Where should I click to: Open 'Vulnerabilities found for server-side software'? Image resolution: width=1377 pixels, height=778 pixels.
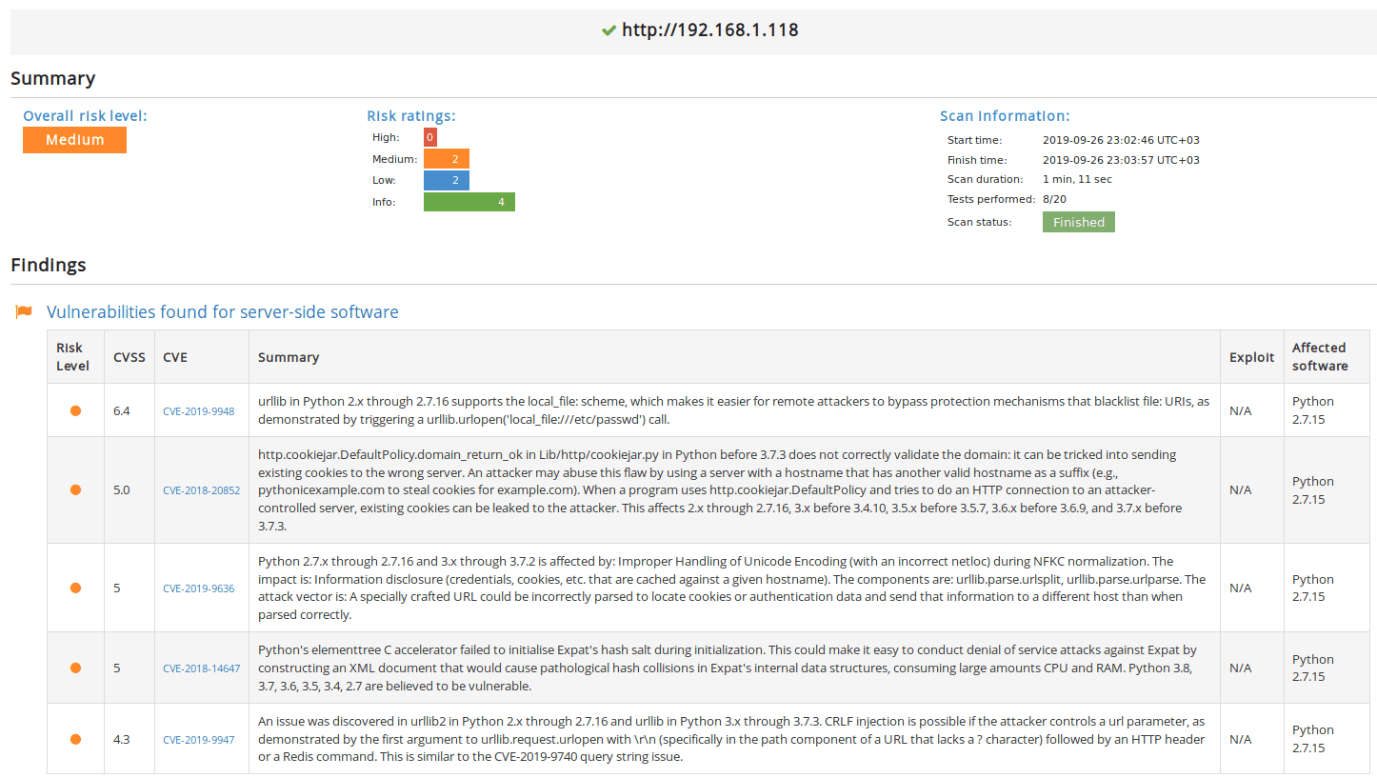(x=222, y=311)
